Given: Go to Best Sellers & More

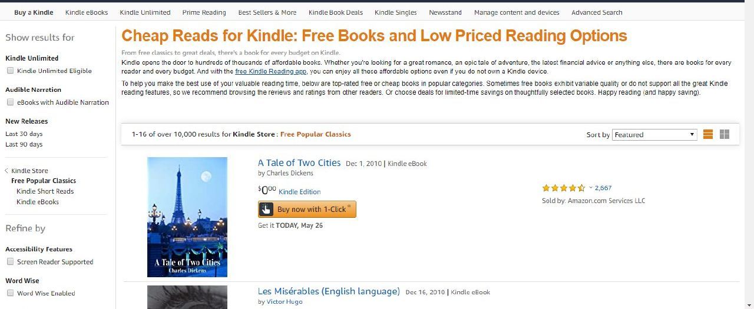Looking at the screenshot, I should (x=267, y=12).
